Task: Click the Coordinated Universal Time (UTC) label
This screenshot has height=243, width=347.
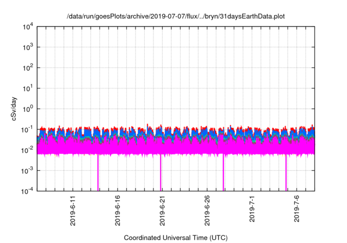Action: [176, 238]
